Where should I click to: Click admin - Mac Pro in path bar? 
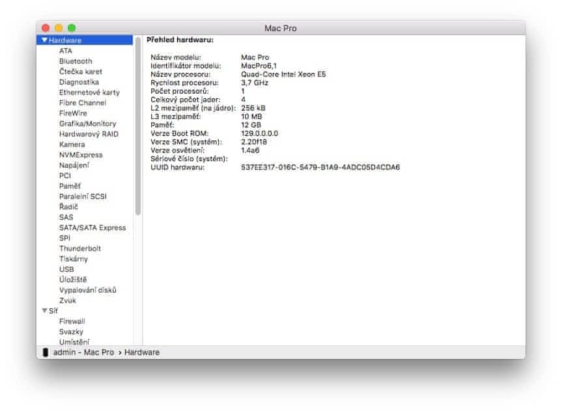83,352
